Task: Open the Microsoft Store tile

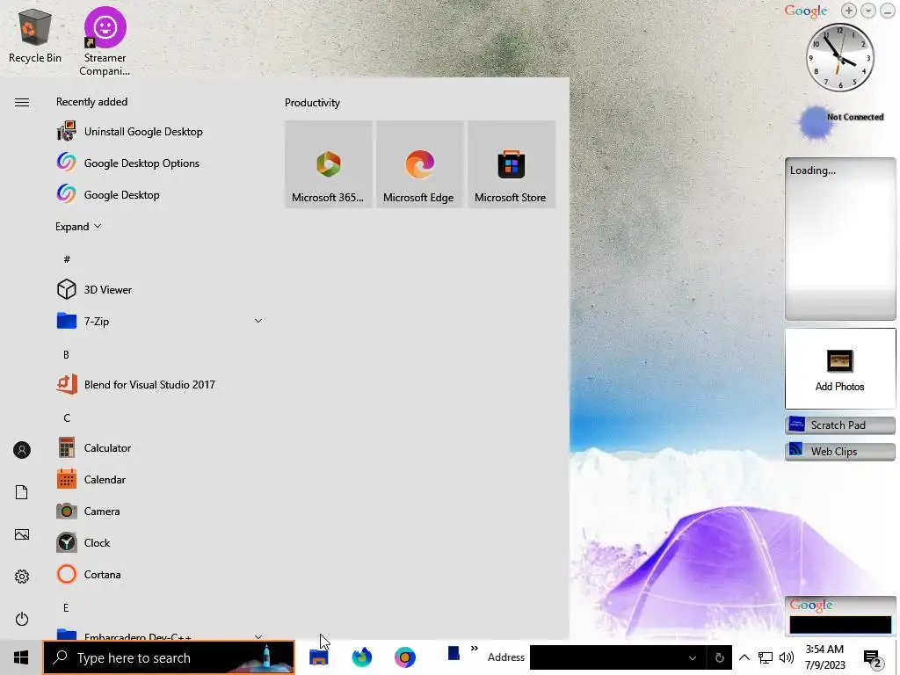Action: (512, 164)
